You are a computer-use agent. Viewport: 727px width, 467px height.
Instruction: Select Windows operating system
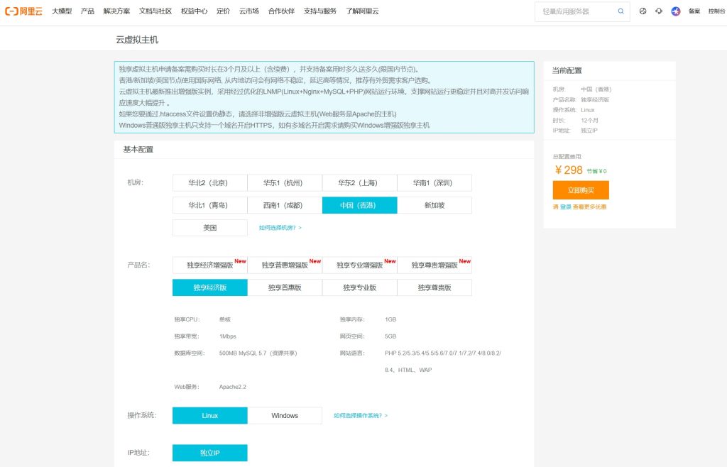click(285, 415)
